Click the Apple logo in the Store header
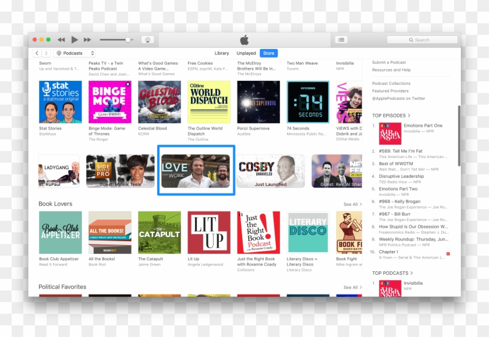 click(245, 39)
